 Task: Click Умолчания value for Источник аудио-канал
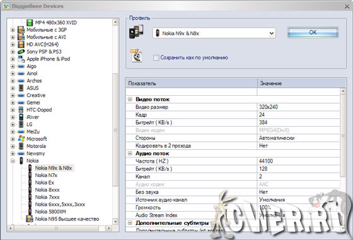(x=272, y=200)
